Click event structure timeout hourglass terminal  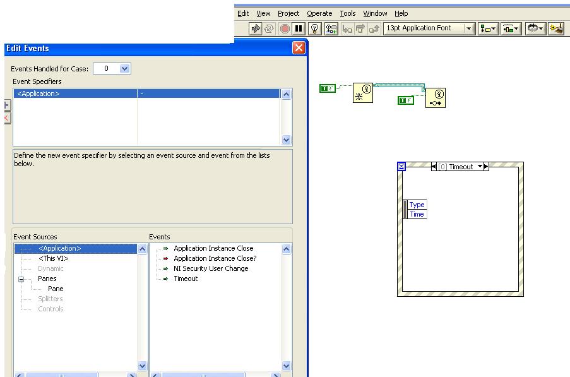click(x=401, y=167)
